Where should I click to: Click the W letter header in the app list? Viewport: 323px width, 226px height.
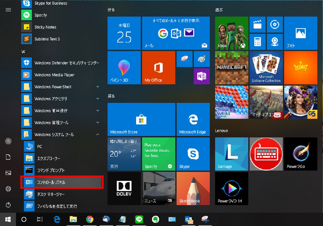coord(23,52)
